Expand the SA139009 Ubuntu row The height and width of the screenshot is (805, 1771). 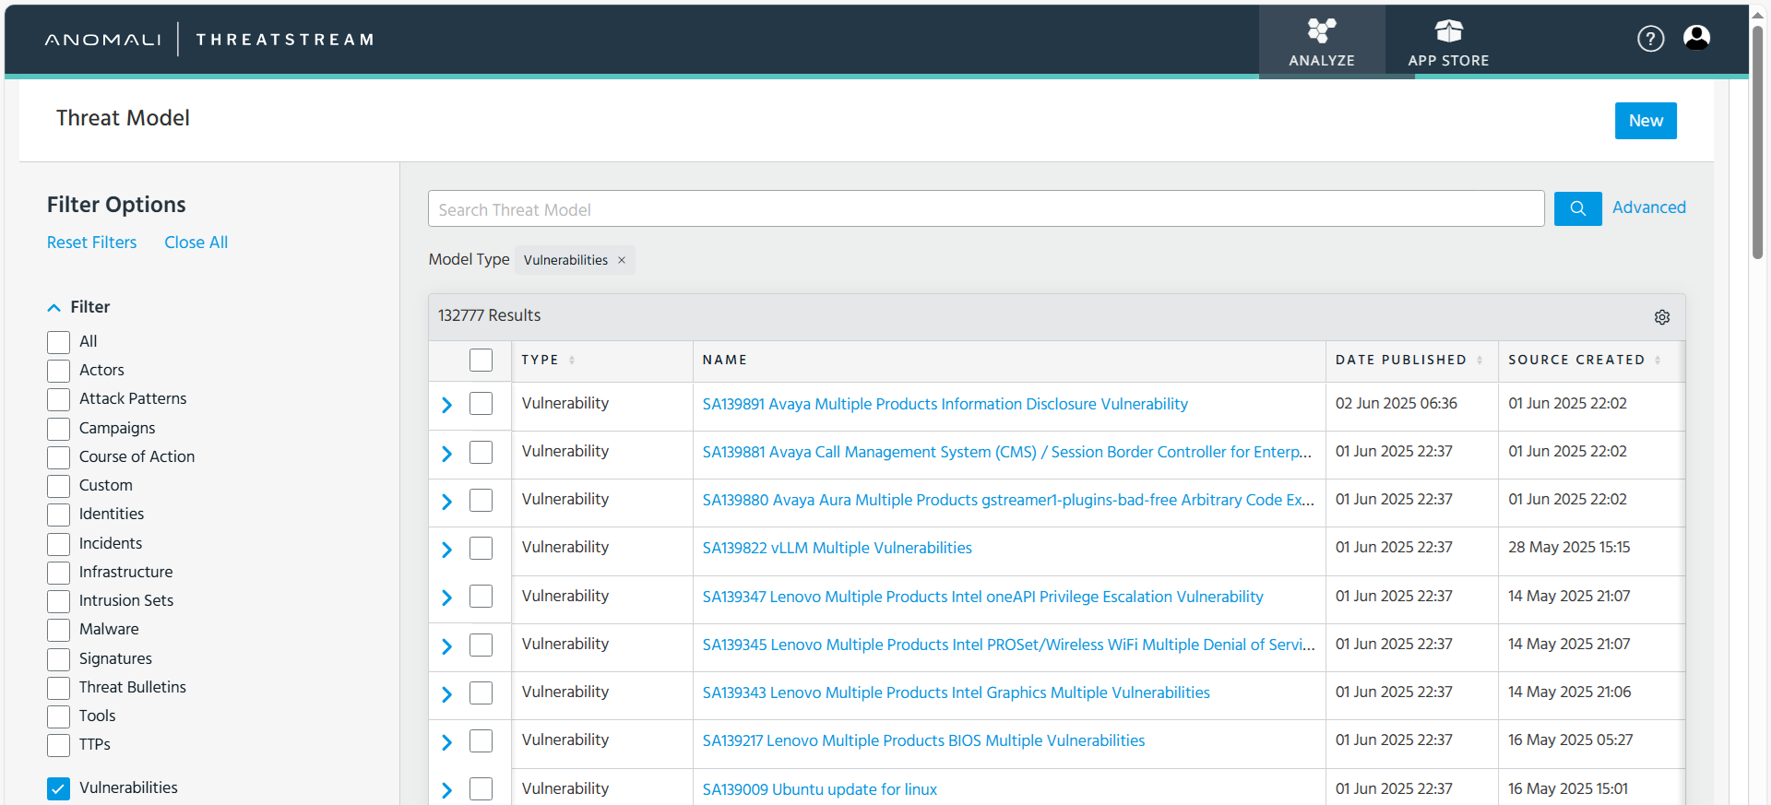click(x=446, y=790)
